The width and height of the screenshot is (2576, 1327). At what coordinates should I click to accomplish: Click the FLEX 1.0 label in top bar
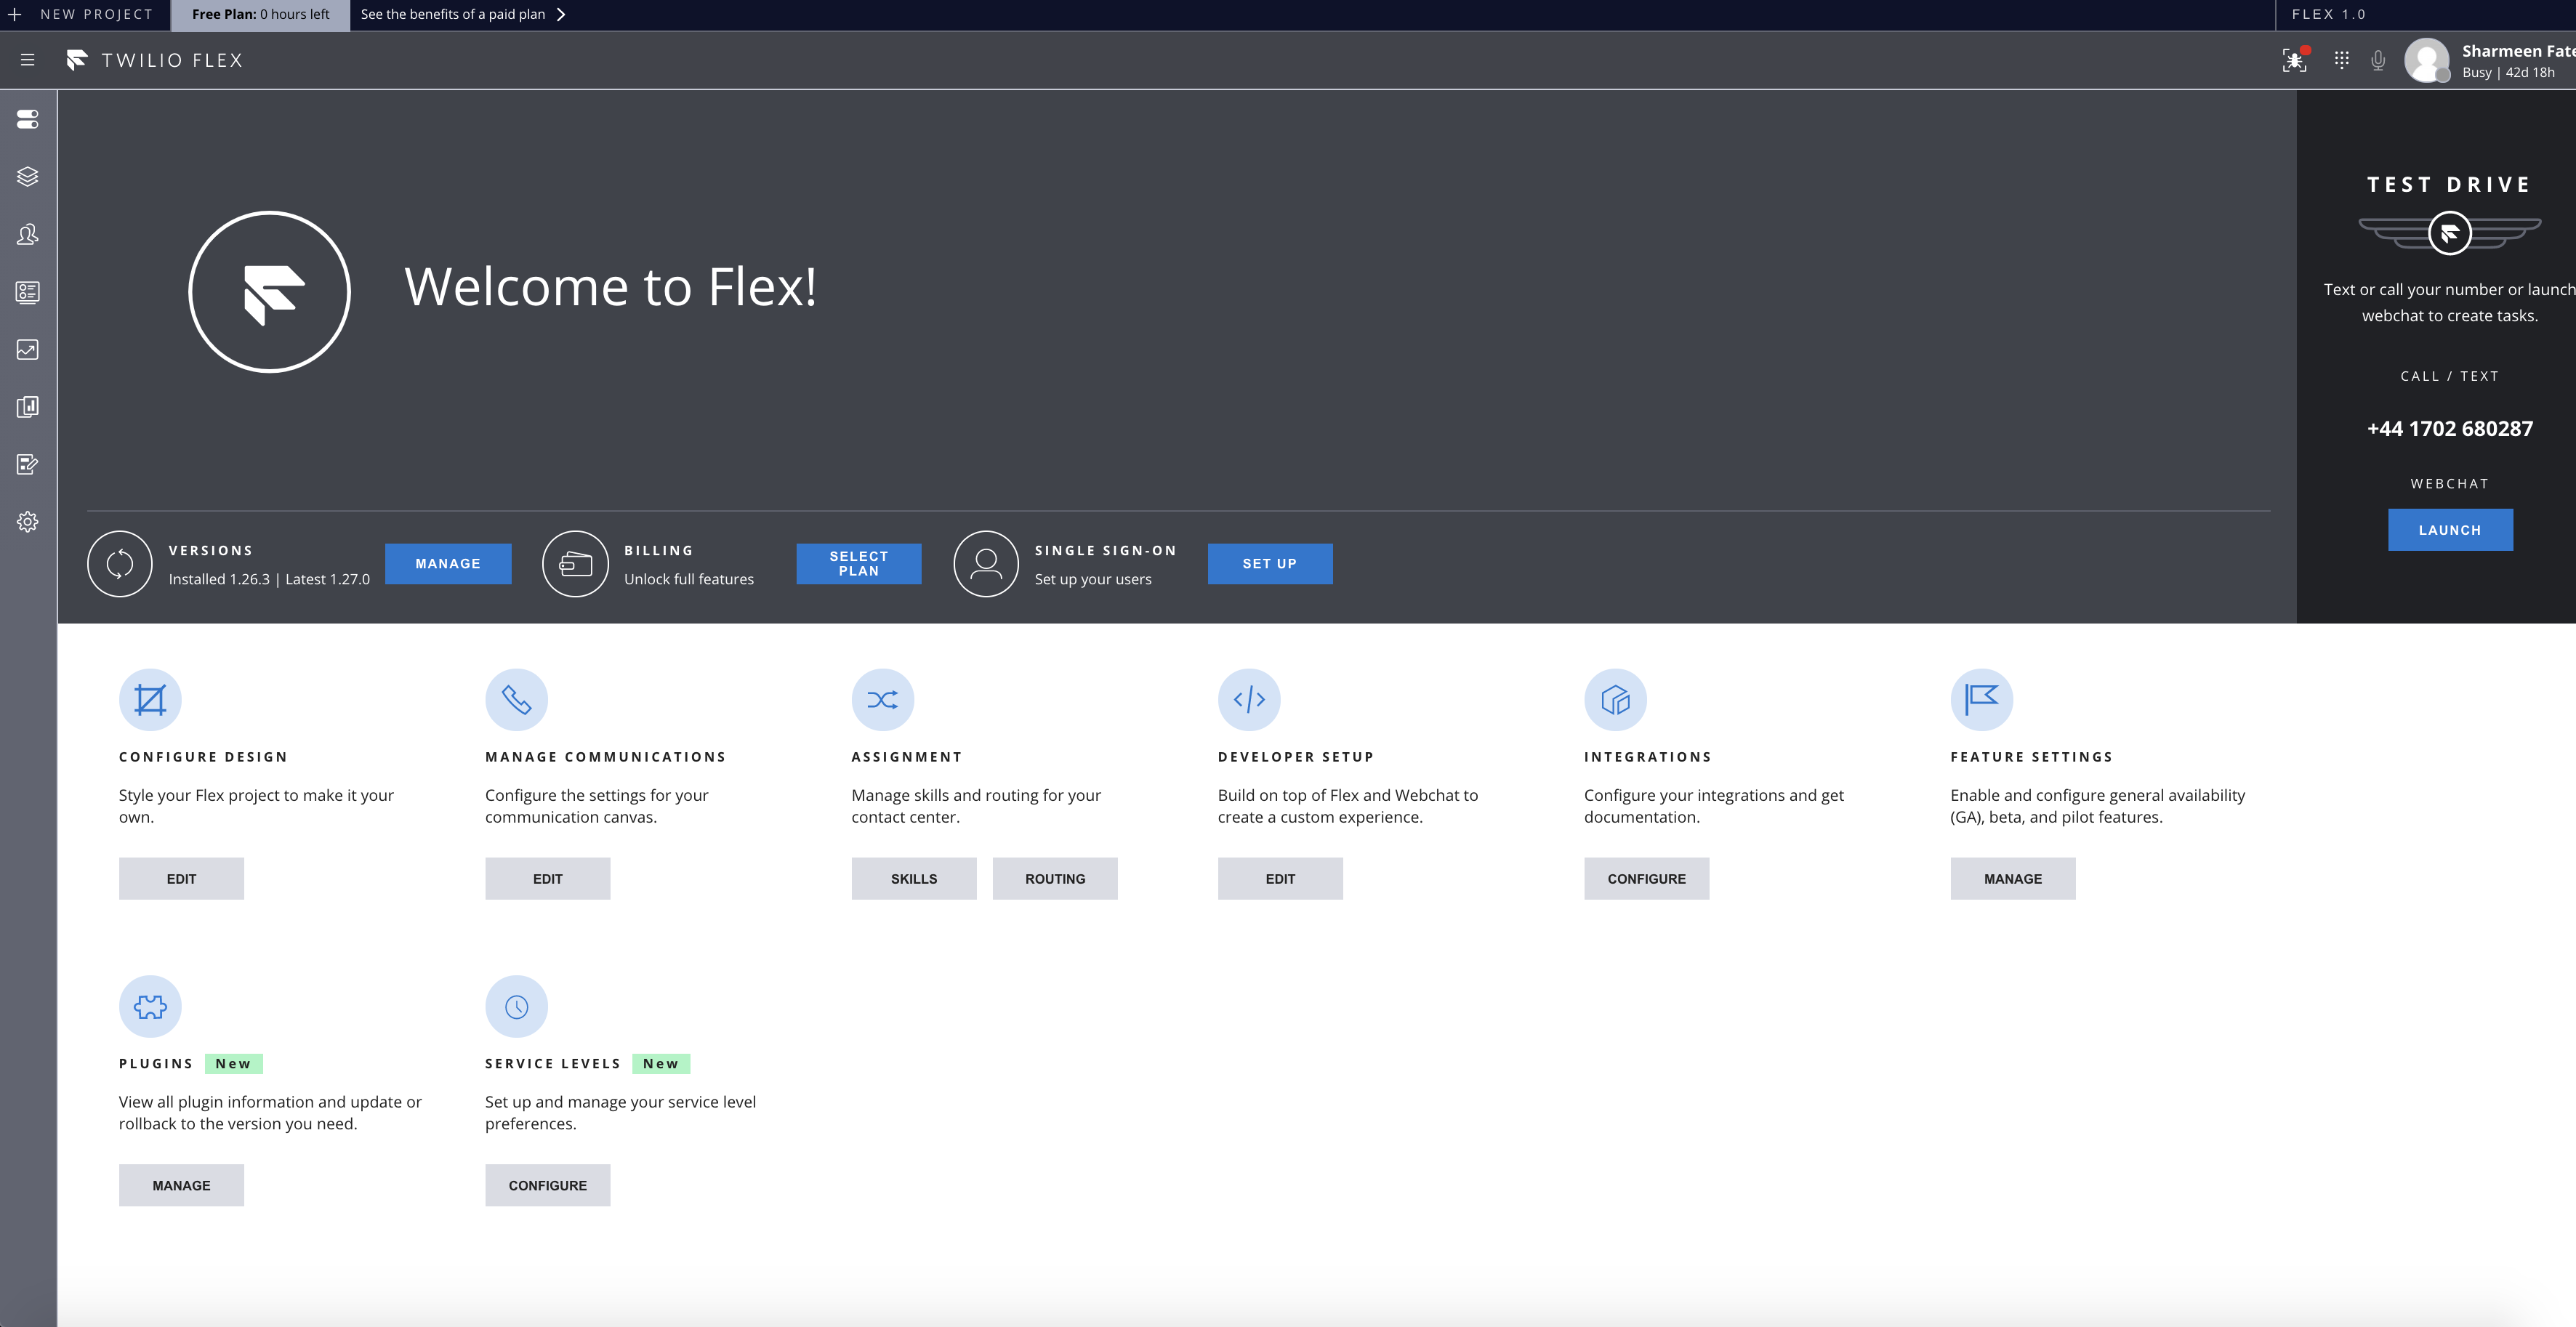(2329, 15)
